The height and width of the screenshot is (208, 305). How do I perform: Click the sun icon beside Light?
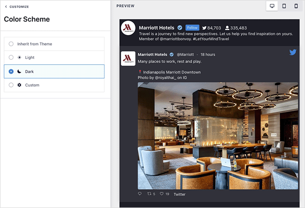[19, 58]
